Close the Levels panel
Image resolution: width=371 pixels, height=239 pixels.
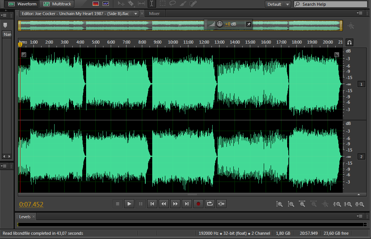click(x=33, y=217)
